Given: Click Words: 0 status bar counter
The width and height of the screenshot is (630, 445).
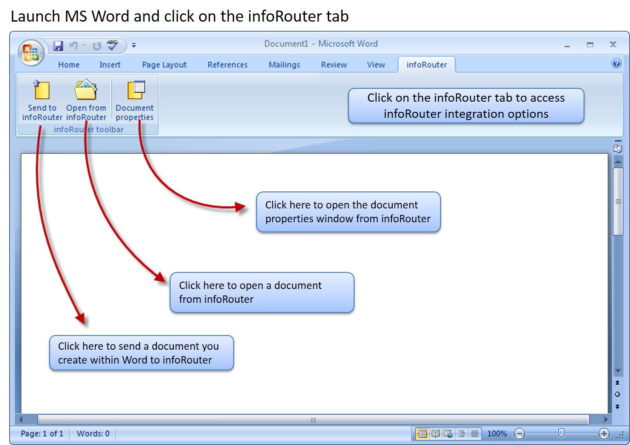Looking at the screenshot, I should click(93, 433).
